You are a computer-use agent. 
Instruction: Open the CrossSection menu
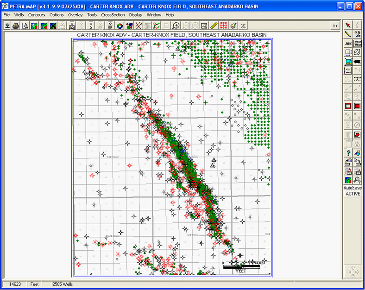tap(113, 15)
